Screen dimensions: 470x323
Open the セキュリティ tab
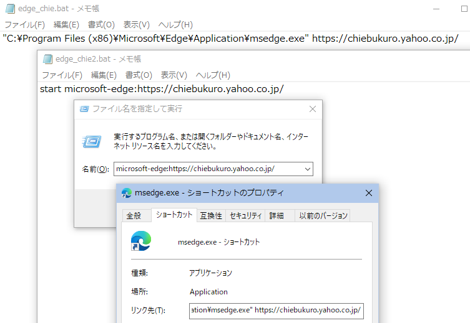(245, 216)
